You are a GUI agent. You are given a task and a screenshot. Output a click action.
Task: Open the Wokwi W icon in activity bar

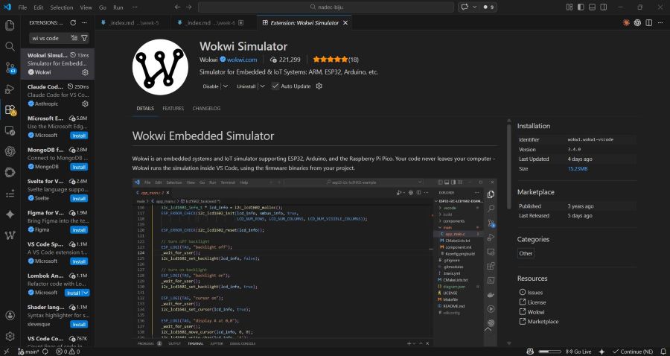pyautogui.click(x=10, y=235)
